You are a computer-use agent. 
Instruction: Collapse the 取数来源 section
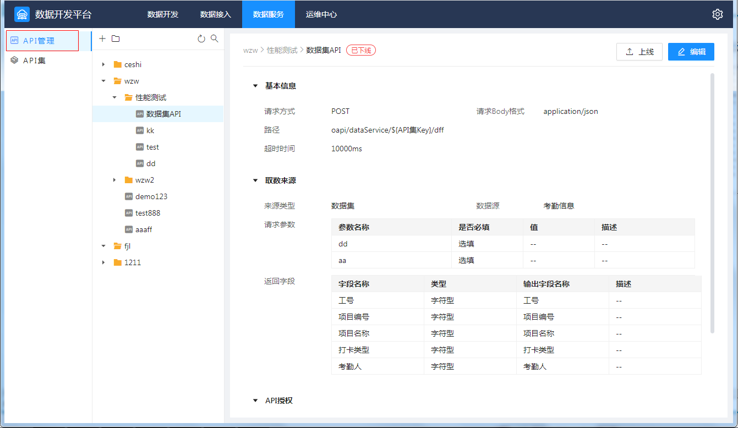255,180
